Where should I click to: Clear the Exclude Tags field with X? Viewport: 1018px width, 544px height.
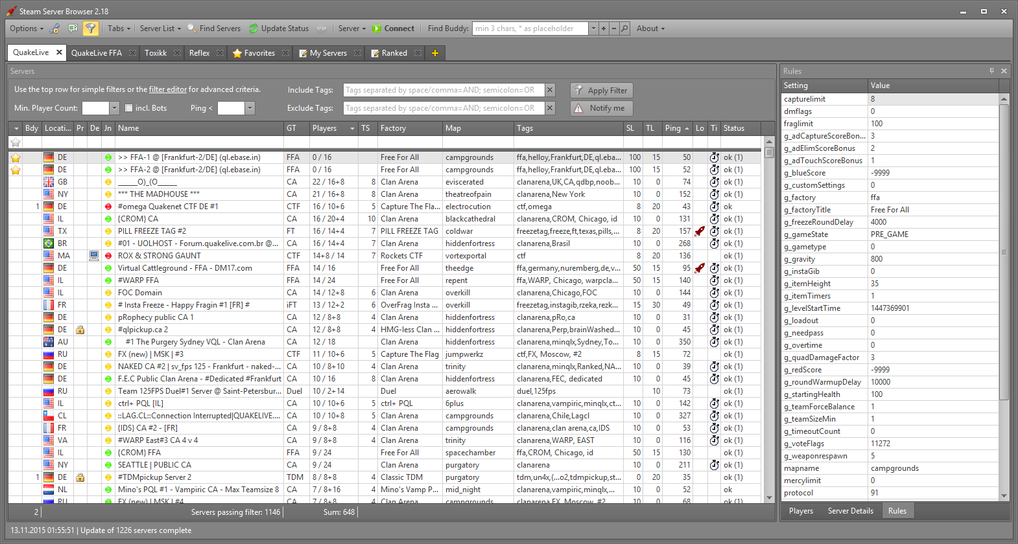click(x=550, y=108)
